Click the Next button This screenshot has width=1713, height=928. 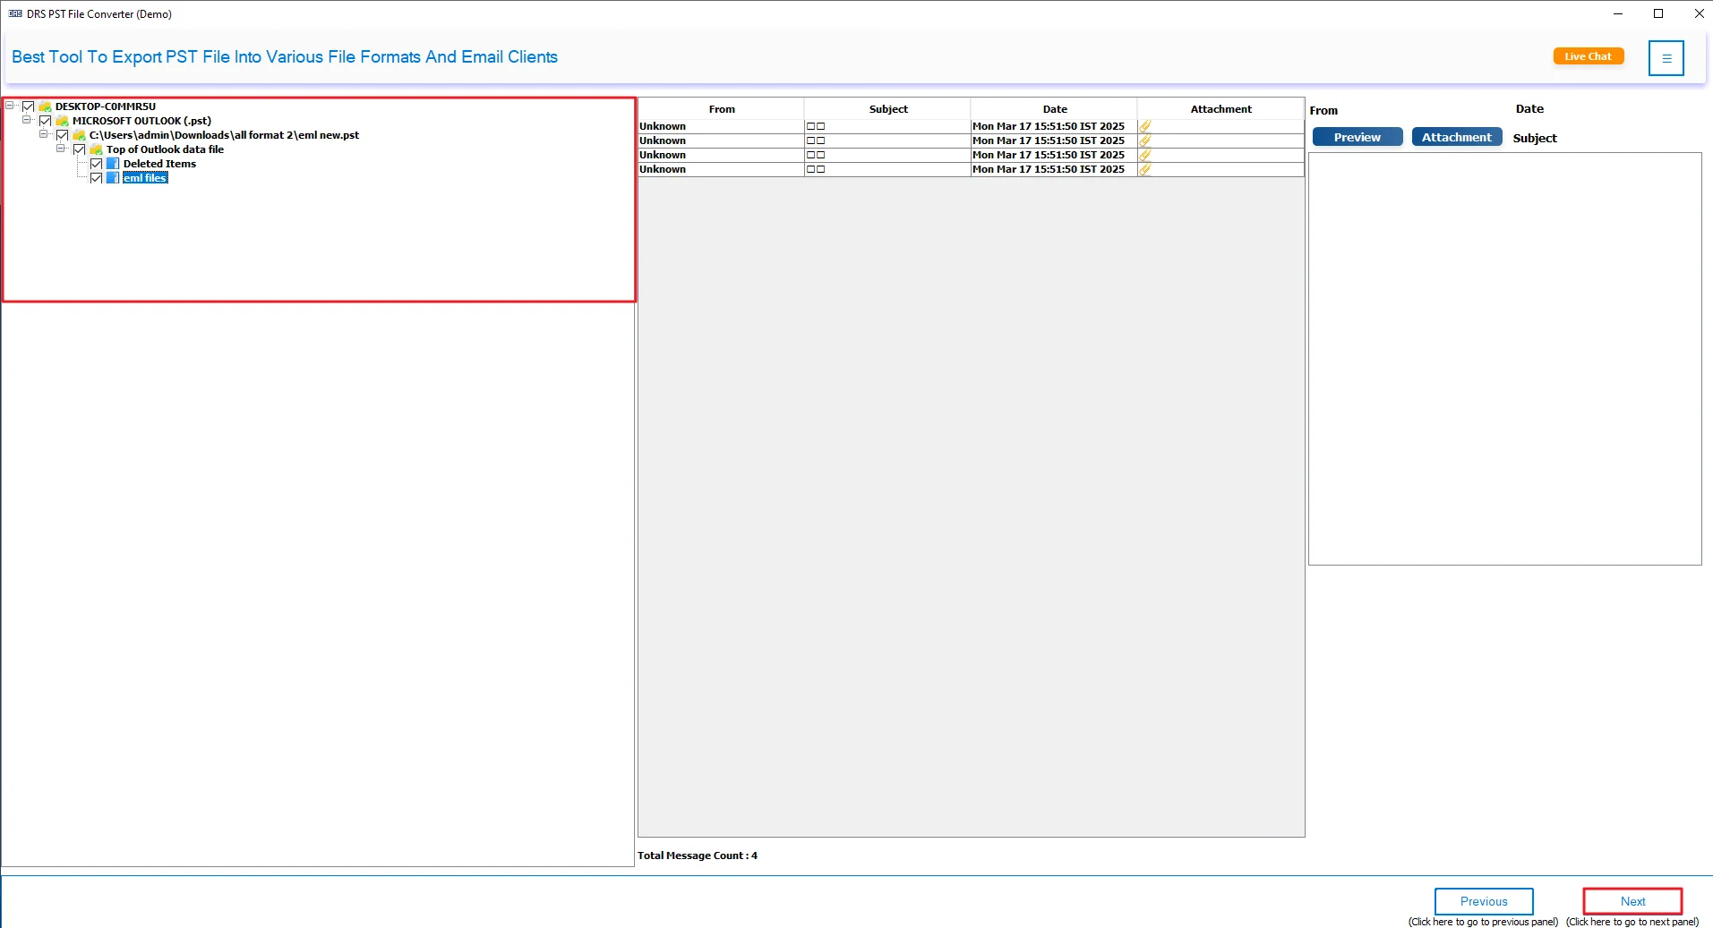click(1631, 901)
